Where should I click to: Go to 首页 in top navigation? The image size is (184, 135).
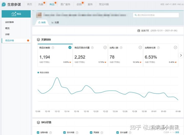click(x=30, y=4)
